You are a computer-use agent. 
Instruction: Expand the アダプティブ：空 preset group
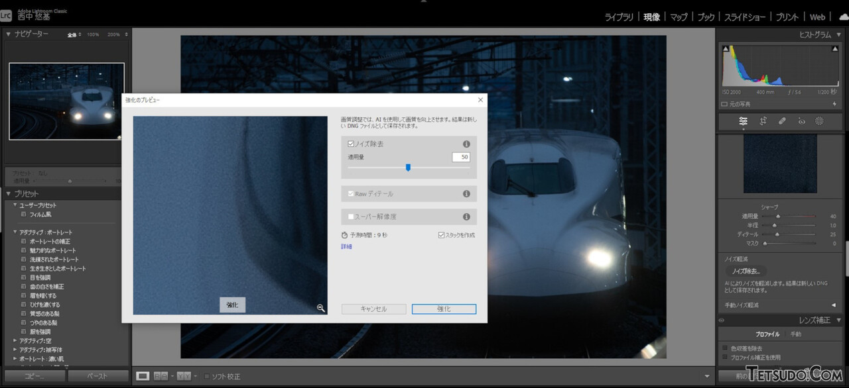(15, 340)
